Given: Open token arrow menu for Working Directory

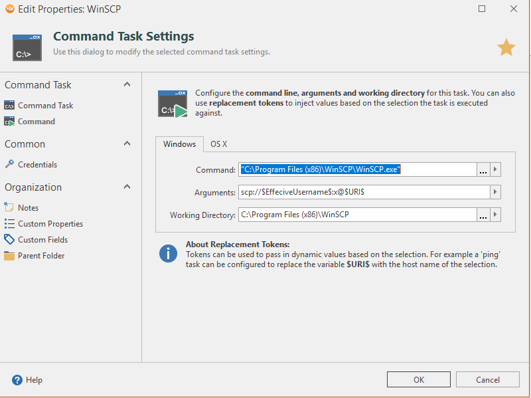Looking at the screenshot, I should (x=495, y=215).
